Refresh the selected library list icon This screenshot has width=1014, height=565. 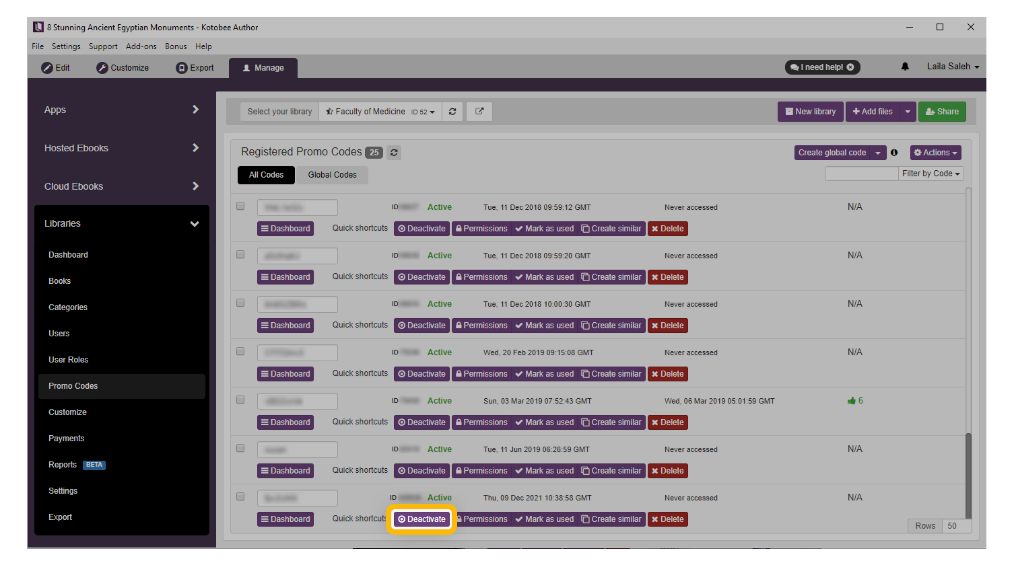point(452,112)
